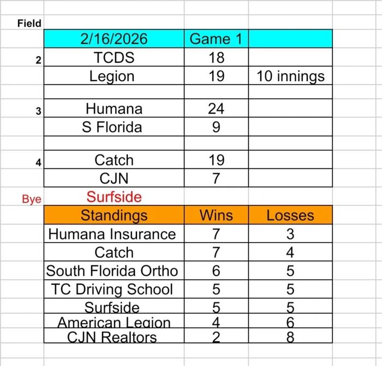382x366 pixels.
Task: Click the Wins column header
Action: (x=216, y=215)
